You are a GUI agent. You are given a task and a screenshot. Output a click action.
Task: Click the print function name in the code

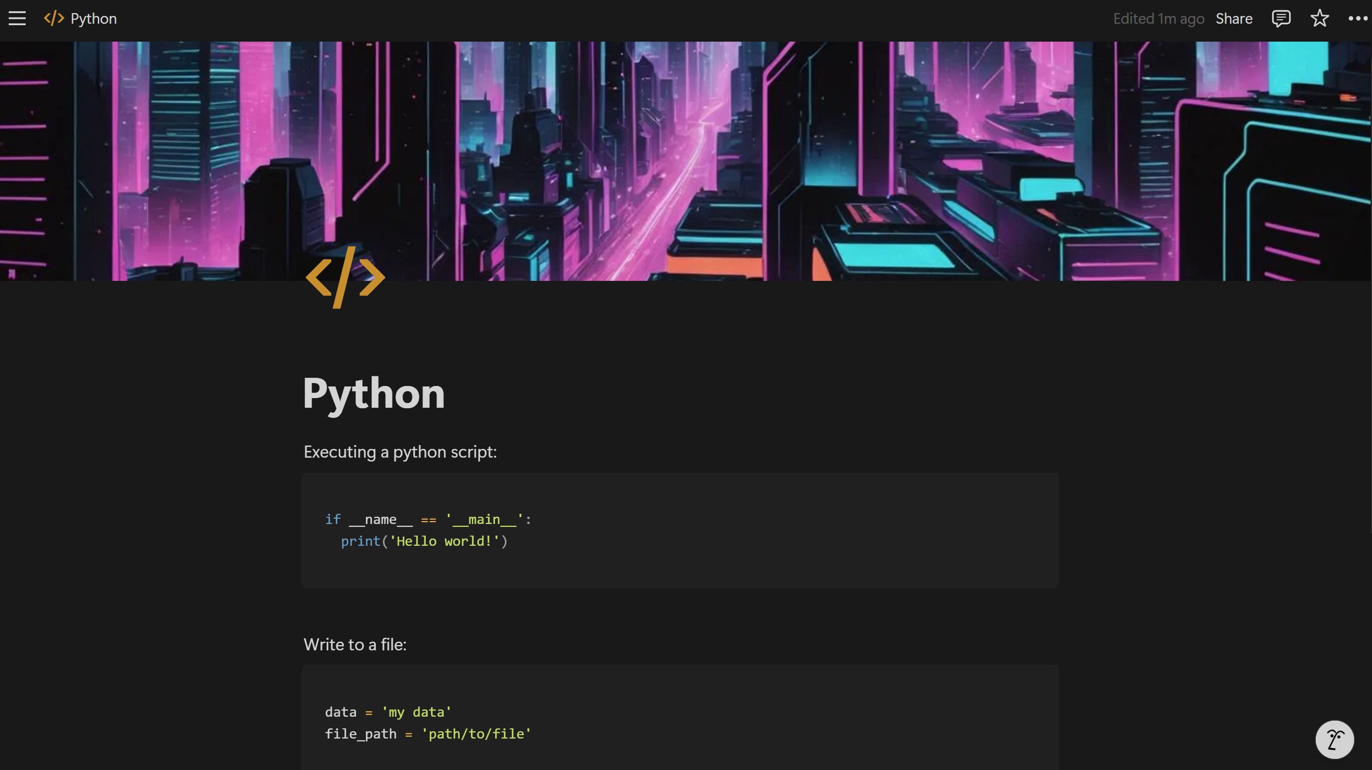click(360, 541)
